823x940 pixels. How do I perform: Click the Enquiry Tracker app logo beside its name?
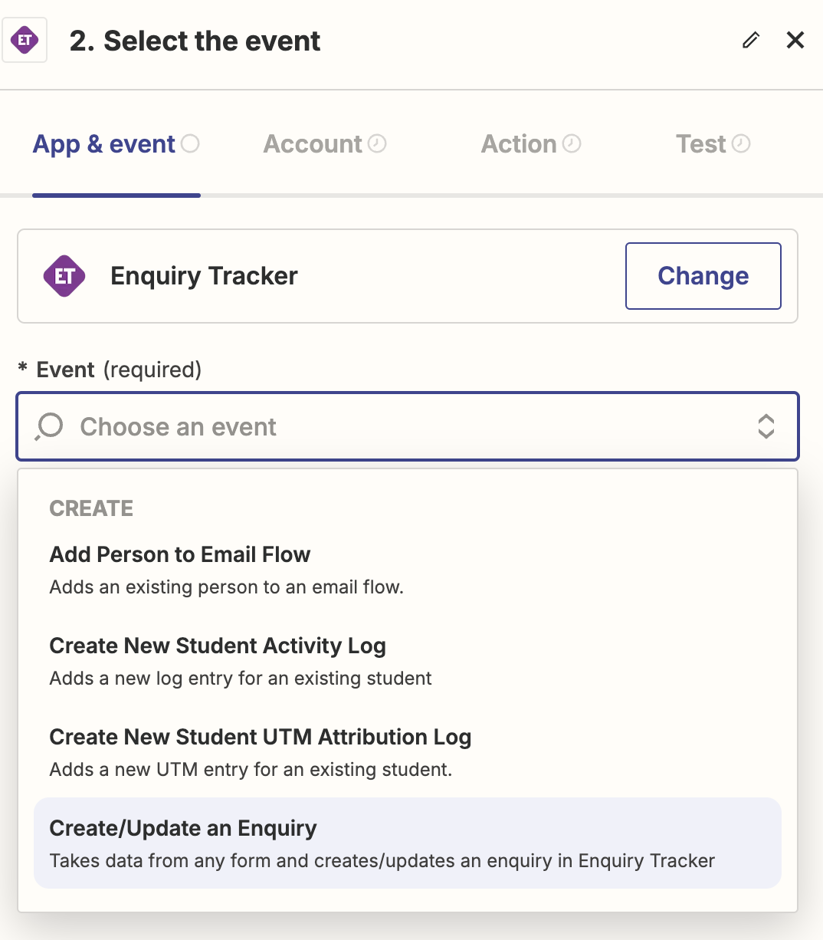[64, 275]
